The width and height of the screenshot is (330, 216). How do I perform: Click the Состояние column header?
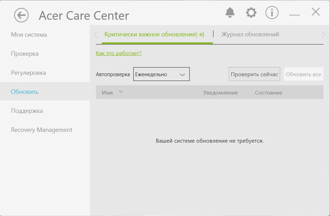269,93
